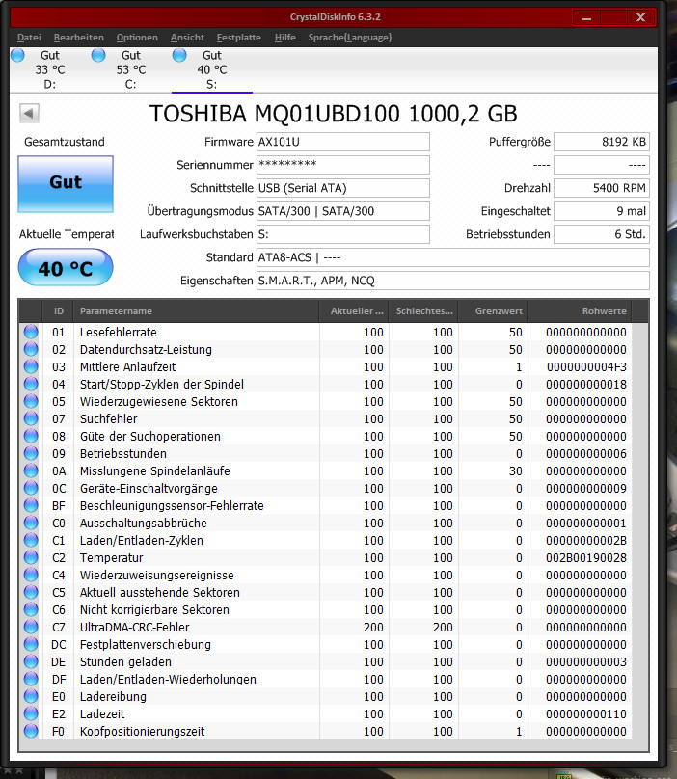677x779 pixels.
Task: Click status orb of Ladereibung row
Action: point(31,696)
